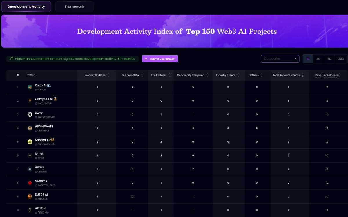The height and width of the screenshot is (217, 348).
Task: Sort by Industry Events column
Action: point(238,75)
